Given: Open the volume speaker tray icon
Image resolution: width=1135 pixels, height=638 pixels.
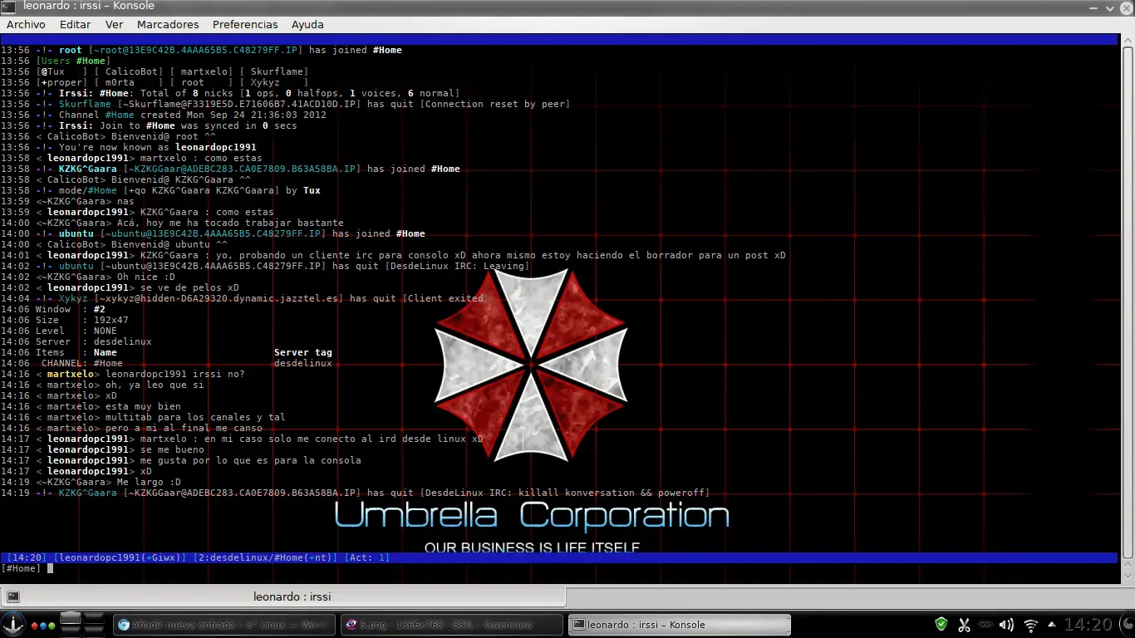Looking at the screenshot, I should (x=1006, y=625).
